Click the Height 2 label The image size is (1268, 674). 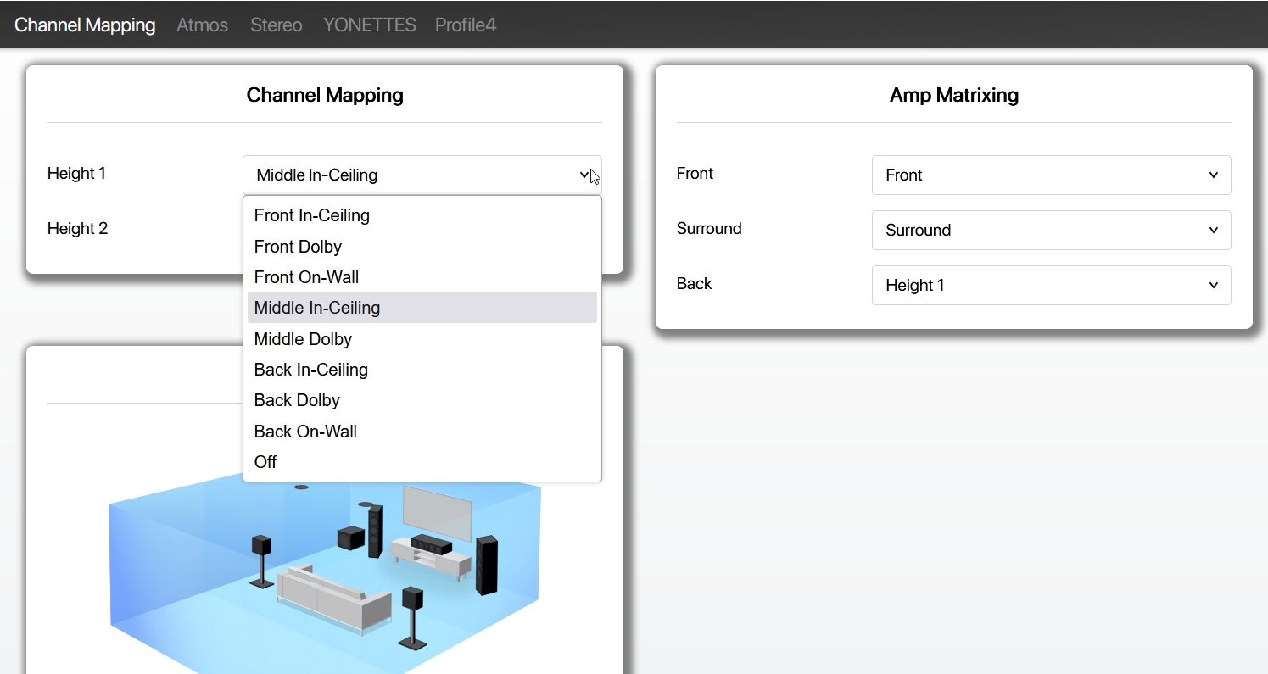click(x=77, y=228)
